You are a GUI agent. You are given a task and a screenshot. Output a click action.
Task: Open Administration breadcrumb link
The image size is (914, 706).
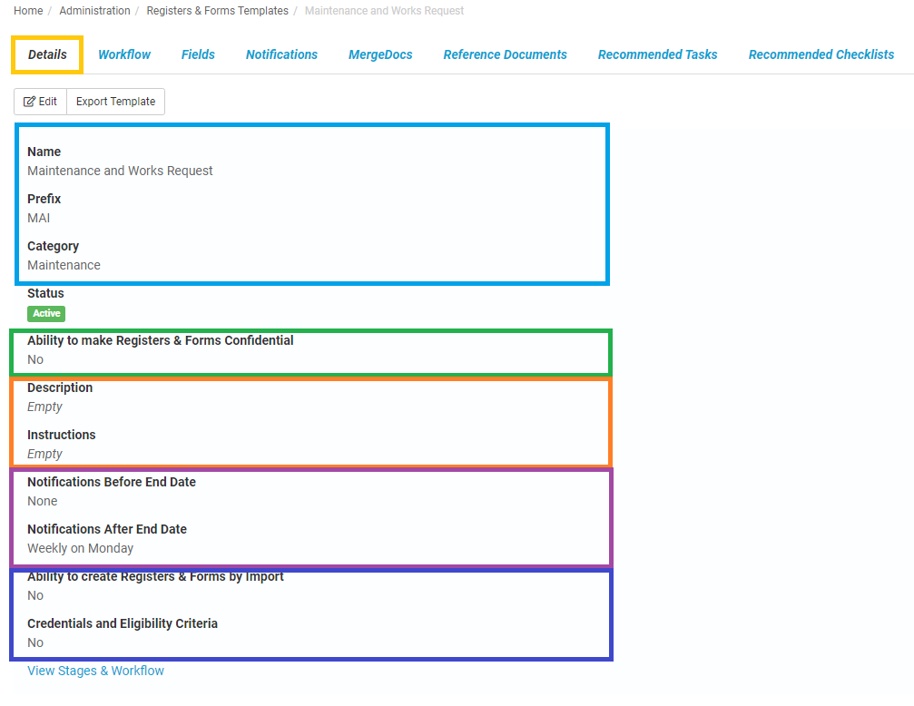tap(94, 11)
